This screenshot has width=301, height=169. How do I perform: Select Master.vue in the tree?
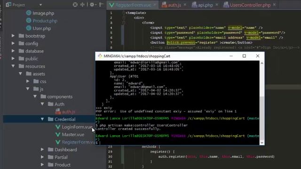point(73,135)
